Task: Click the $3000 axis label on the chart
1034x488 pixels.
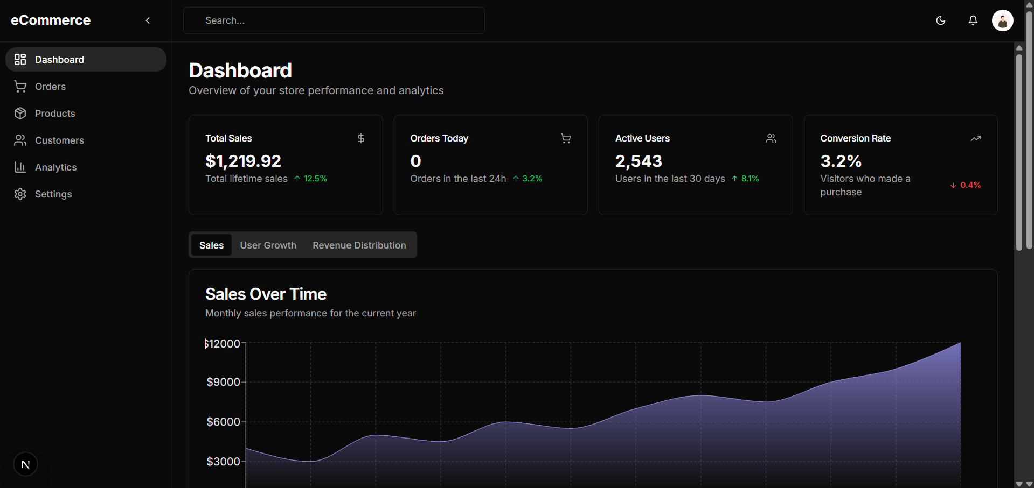Action: pyautogui.click(x=223, y=462)
